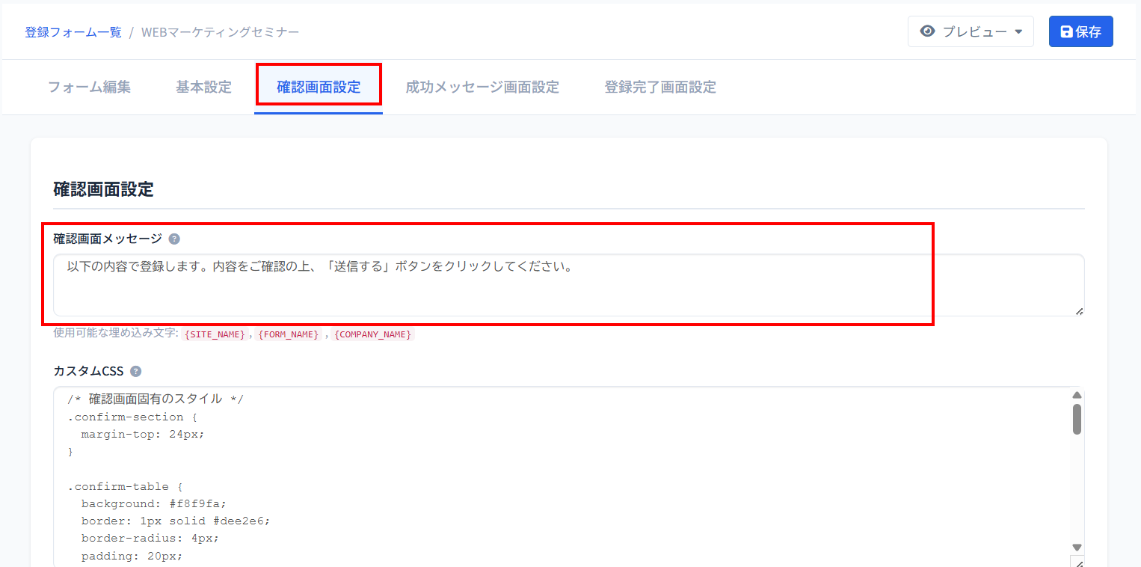Click help icon beside カスタムCSS
This screenshot has height=567, width=1141.
[x=135, y=372]
